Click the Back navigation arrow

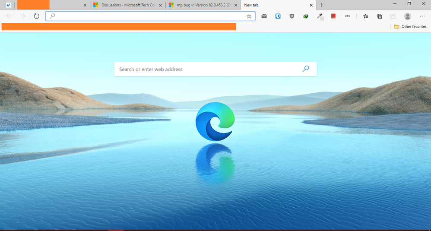pos(9,16)
